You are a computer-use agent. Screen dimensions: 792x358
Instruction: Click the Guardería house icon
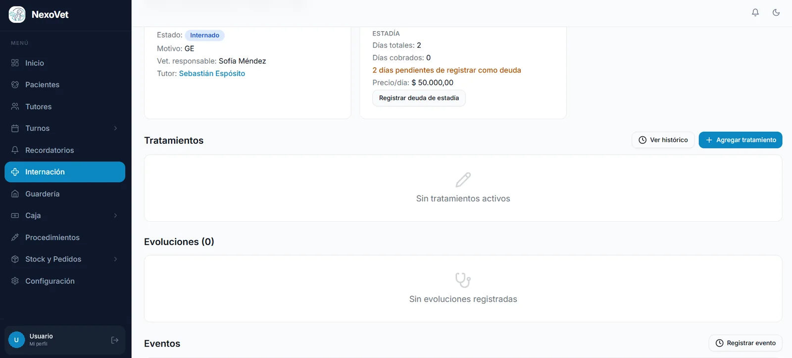tap(15, 194)
